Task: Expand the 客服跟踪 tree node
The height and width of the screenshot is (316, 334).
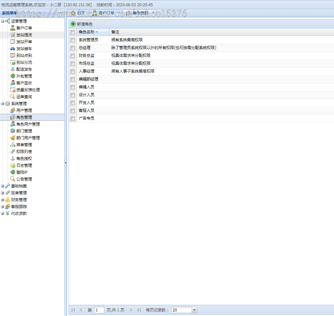Action: pos(3,207)
